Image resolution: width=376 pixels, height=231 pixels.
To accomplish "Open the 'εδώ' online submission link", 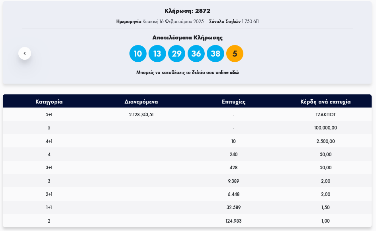I will click(x=234, y=73).
